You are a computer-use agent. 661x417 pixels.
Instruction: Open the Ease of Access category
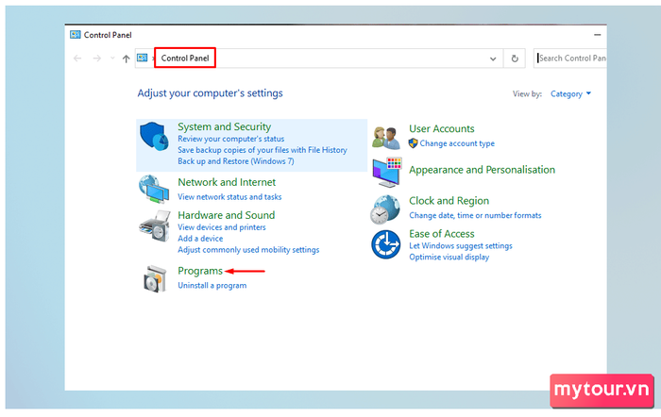(441, 234)
